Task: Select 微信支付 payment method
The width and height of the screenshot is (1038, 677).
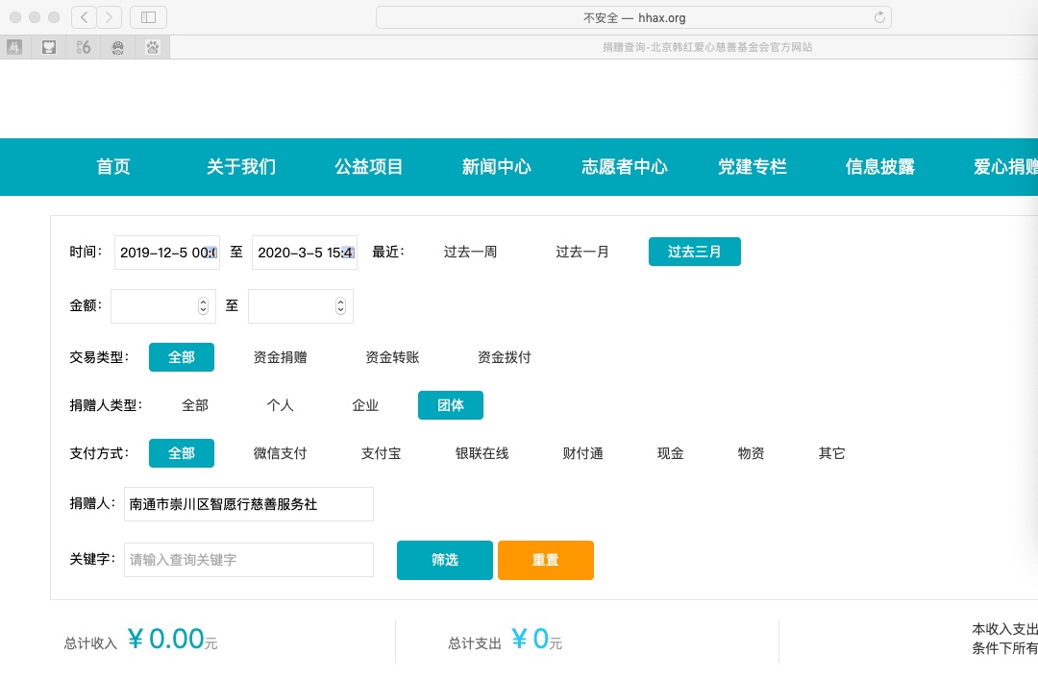Action: tap(280, 453)
